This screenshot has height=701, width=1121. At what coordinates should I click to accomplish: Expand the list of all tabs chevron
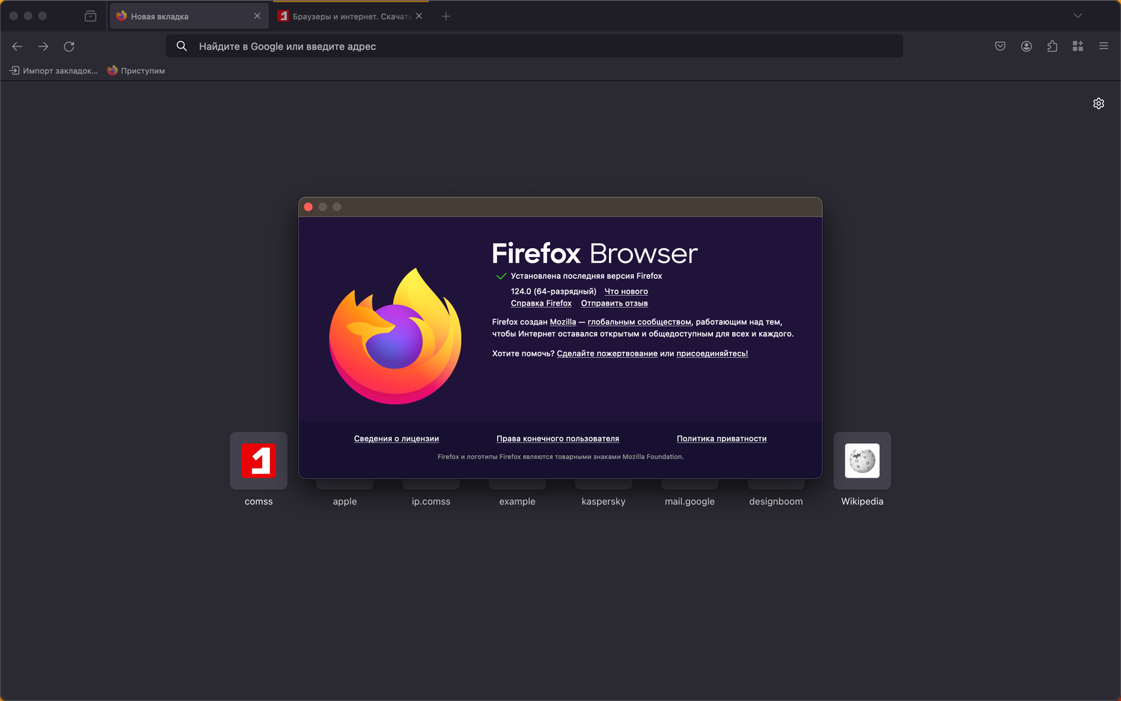click(1078, 16)
